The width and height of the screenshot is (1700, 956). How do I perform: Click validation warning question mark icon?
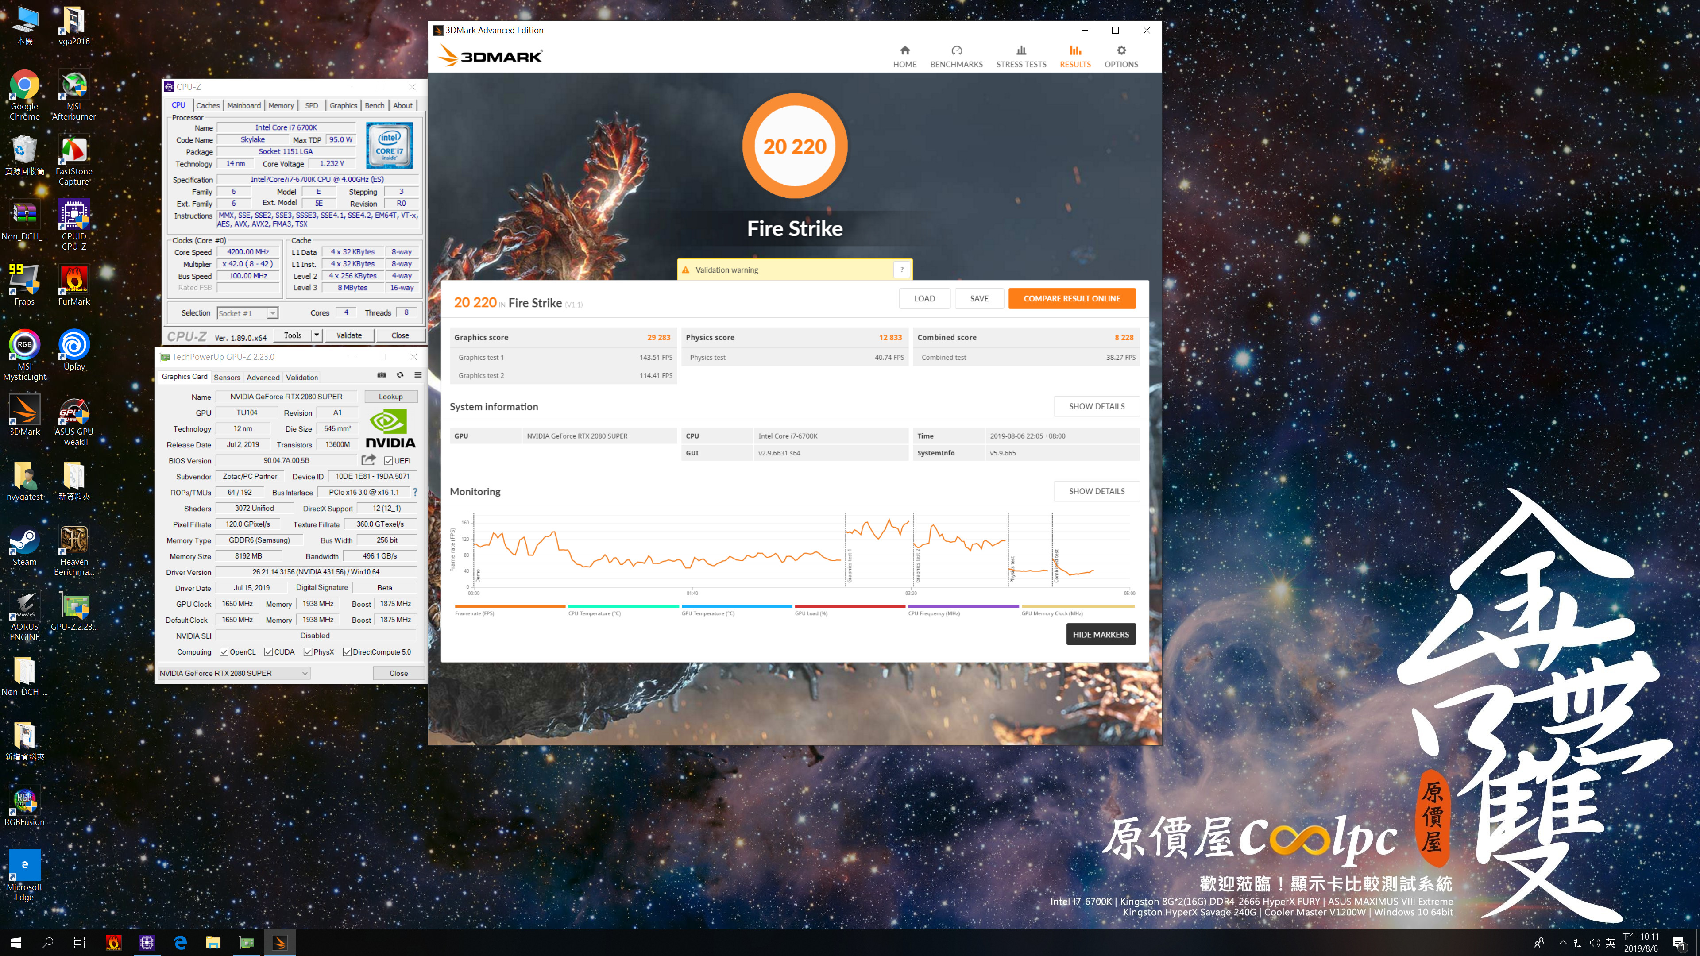click(x=901, y=270)
